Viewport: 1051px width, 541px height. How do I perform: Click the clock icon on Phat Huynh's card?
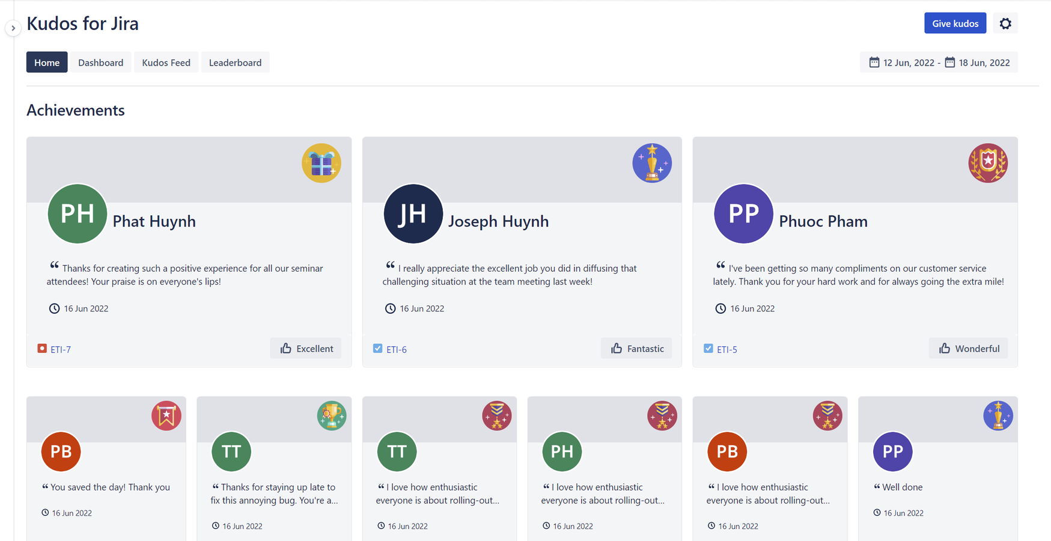pyautogui.click(x=54, y=308)
